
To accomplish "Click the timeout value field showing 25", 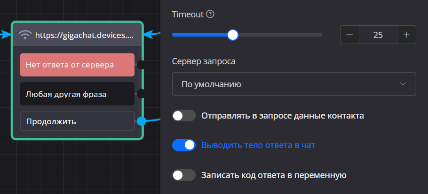I will pos(378,35).
